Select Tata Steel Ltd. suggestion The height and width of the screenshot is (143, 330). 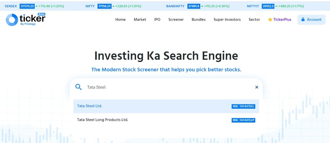(90, 106)
